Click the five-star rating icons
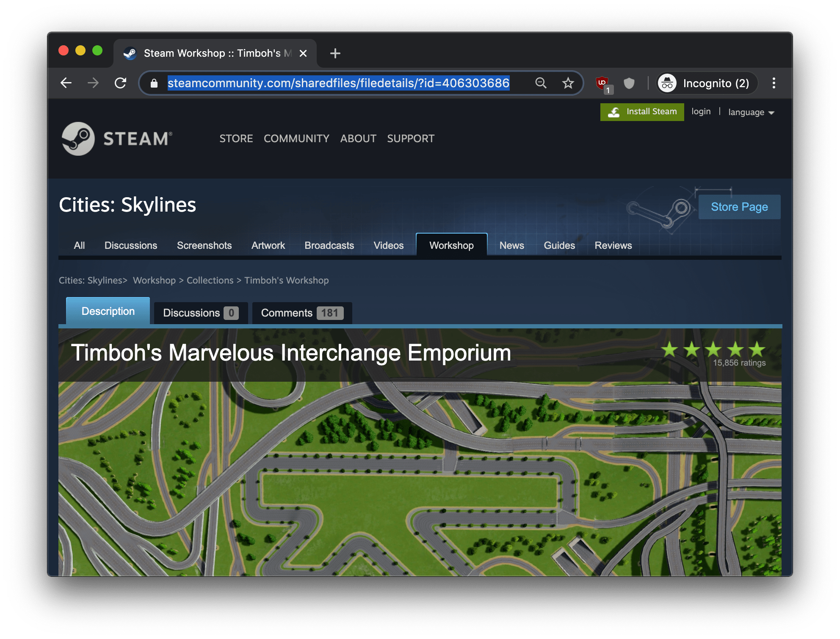 [713, 350]
